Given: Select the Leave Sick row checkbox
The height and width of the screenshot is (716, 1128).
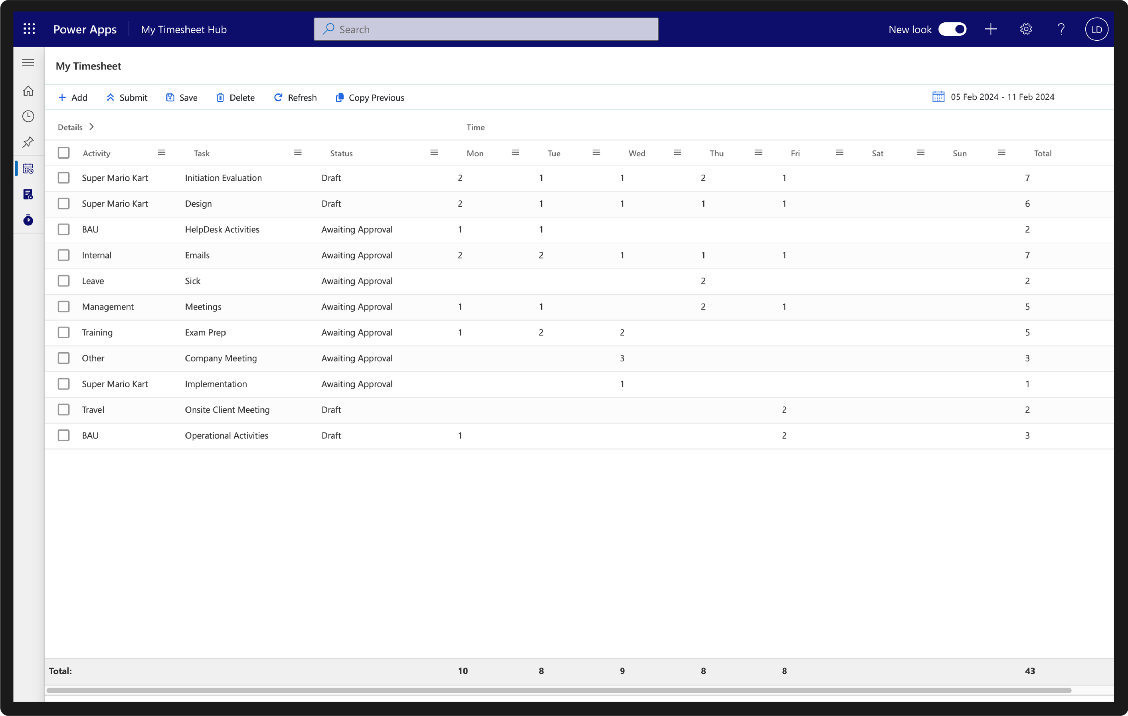Looking at the screenshot, I should coord(64,280).
